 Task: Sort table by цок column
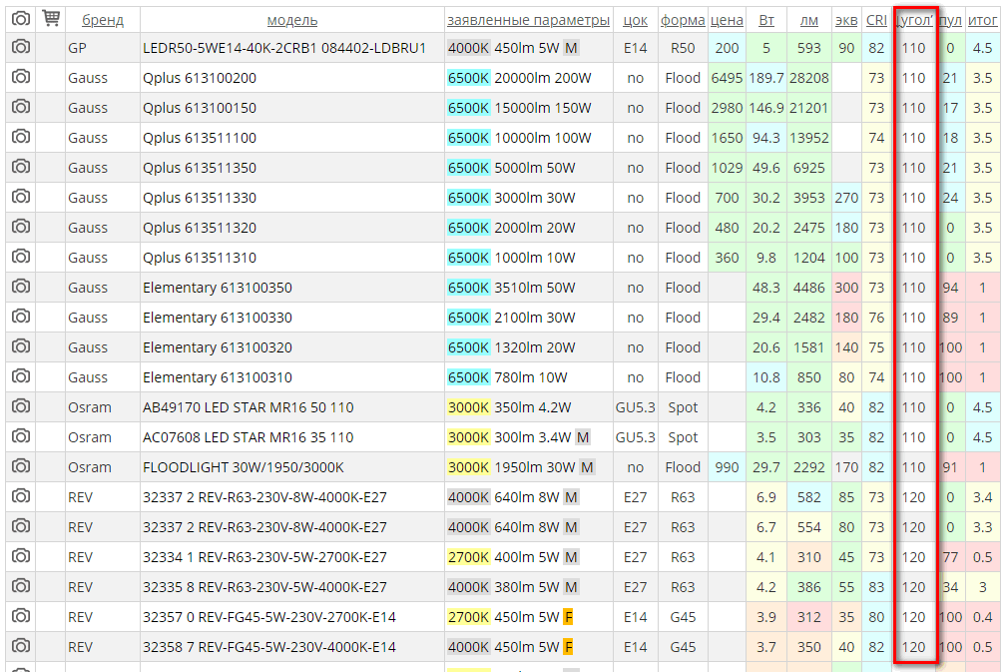[x=635, y=21]
